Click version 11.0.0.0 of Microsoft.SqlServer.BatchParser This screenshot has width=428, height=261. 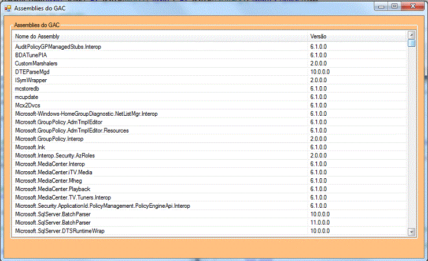click(320, 222)
